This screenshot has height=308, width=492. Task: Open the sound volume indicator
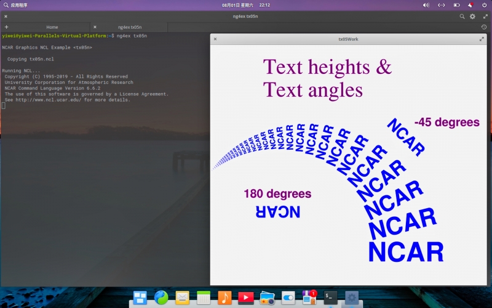pos(426,5)
